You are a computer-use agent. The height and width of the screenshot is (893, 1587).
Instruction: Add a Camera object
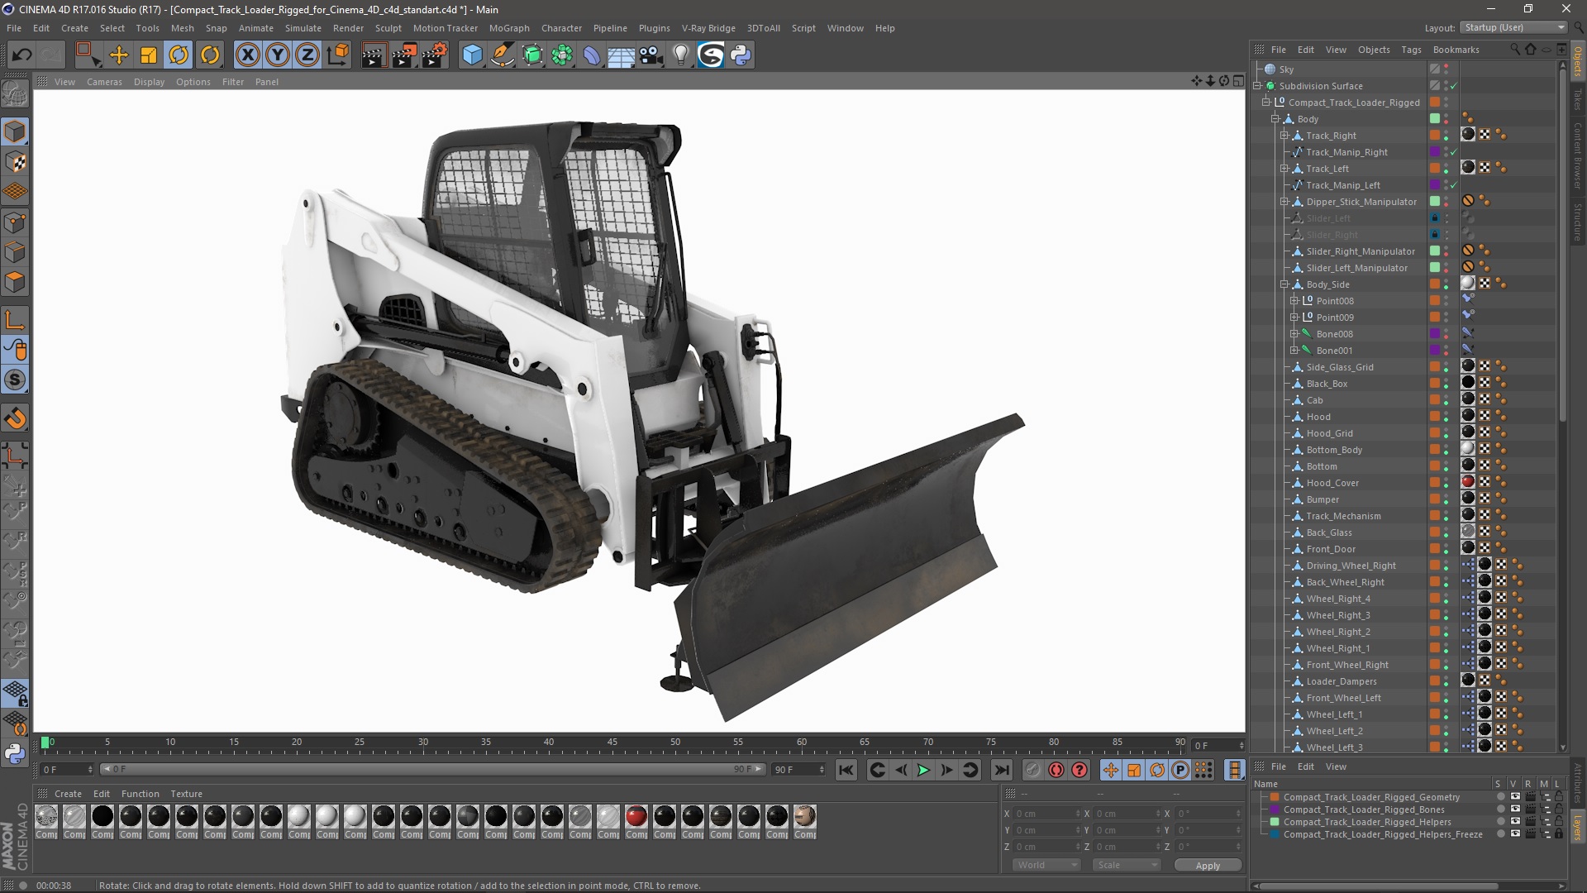click(651, 55)
